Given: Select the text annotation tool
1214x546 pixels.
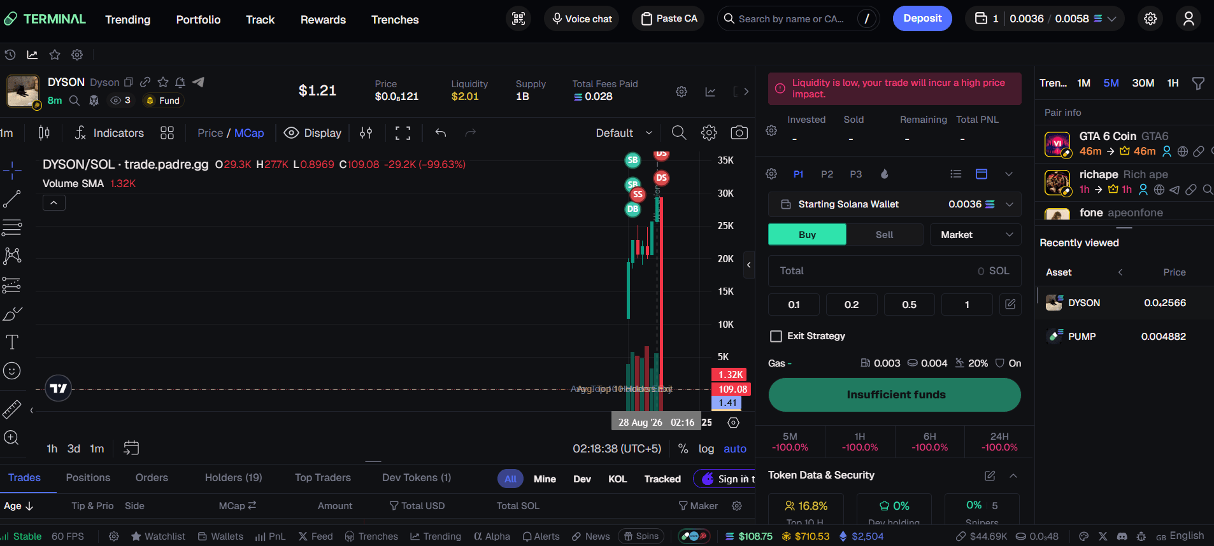Looking at the screenshot, I should 12,342.
